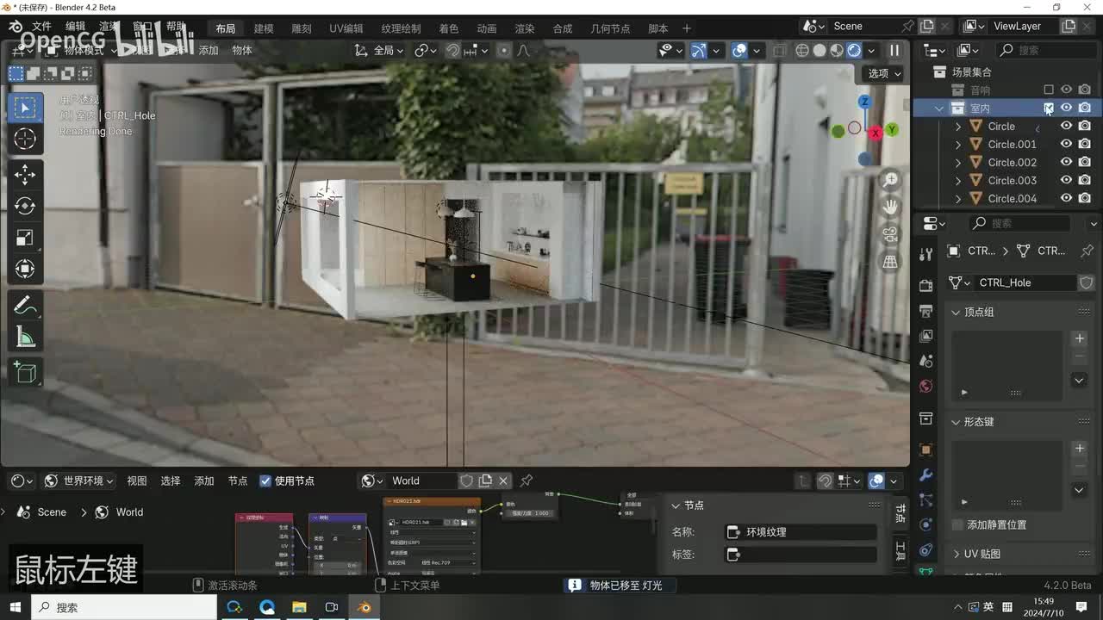Image resolution: width=1103 pixels, height=620 pixels.
Task: Hide Circle.002 in viewport
Action: click(1067, 162)
